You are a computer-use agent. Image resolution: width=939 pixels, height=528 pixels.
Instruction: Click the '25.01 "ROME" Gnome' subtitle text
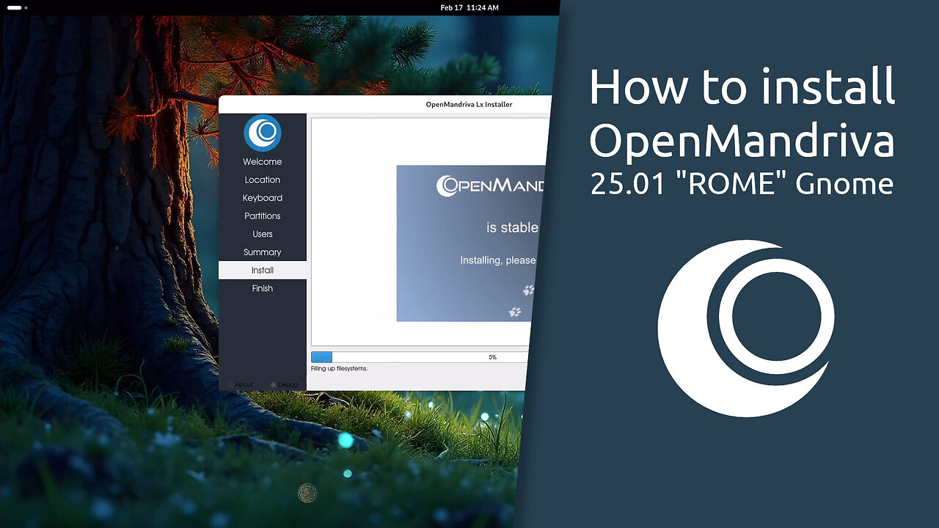(x=742, y=183)
